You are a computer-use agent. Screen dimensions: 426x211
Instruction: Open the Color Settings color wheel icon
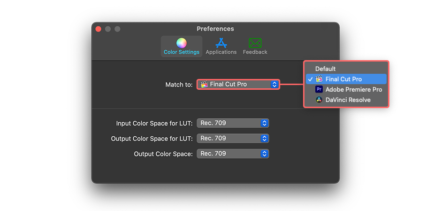[182, 43]
